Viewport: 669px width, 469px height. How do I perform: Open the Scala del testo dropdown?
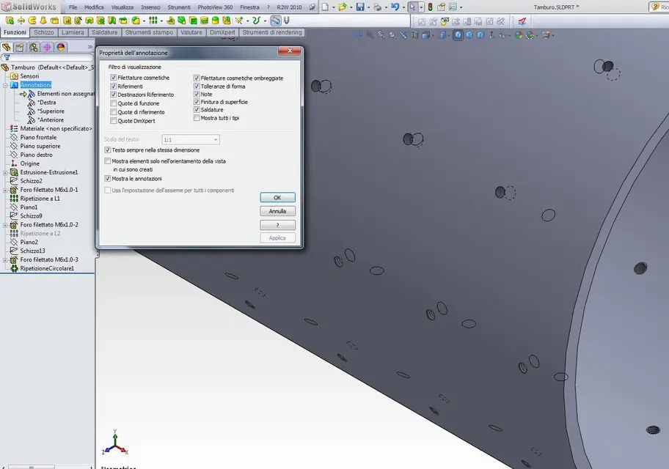[x=191, y=139]
